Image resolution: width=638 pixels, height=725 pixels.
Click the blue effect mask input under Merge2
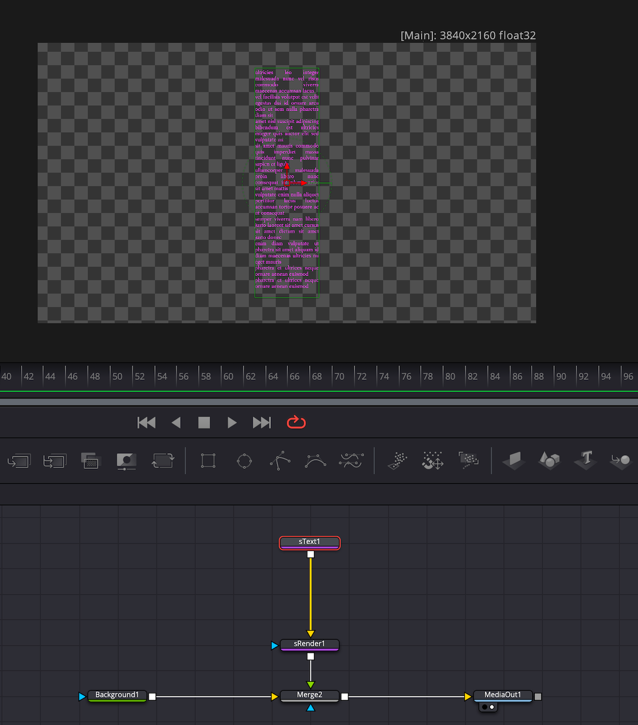click(311, 708)
